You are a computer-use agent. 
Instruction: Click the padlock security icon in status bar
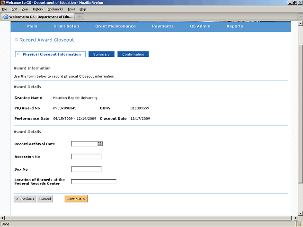point(300,224)
